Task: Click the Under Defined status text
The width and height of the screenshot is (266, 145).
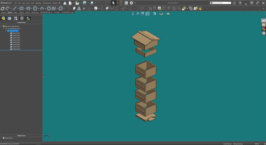Action: 227,144
